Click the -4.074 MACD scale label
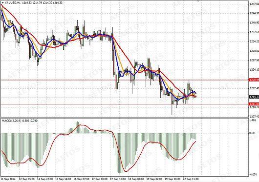The image size is (259, 182). click(253, 174)
